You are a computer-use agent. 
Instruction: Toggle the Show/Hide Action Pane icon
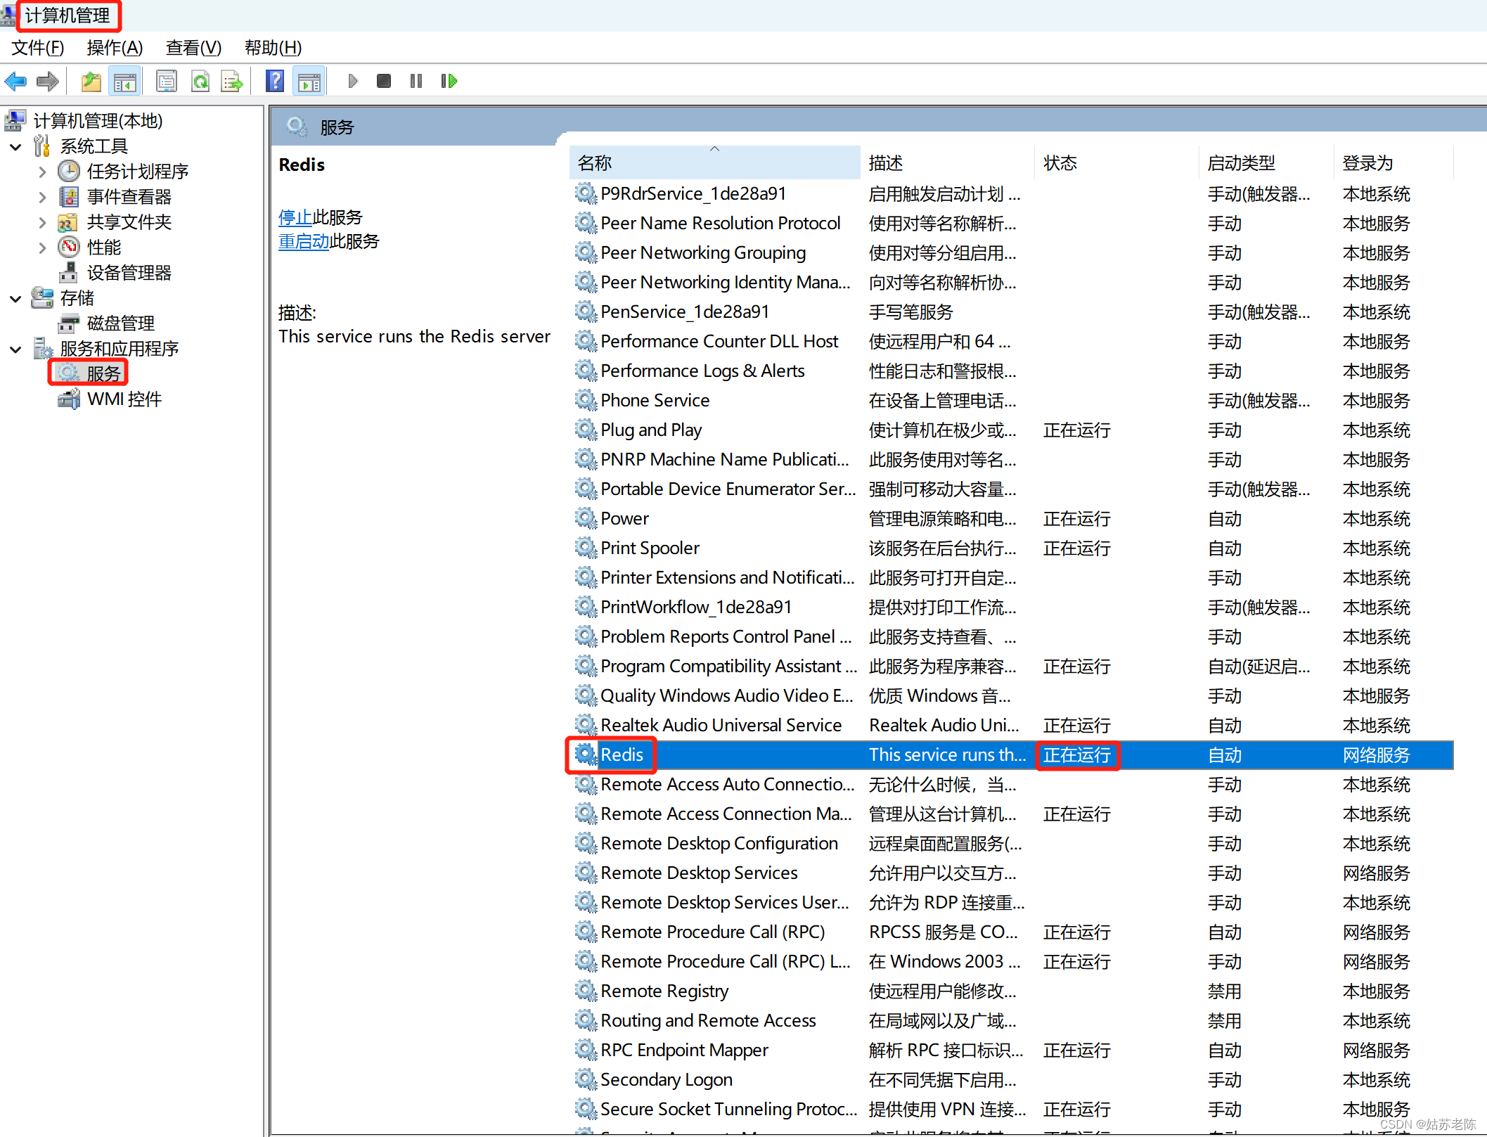tap(309, 82)
